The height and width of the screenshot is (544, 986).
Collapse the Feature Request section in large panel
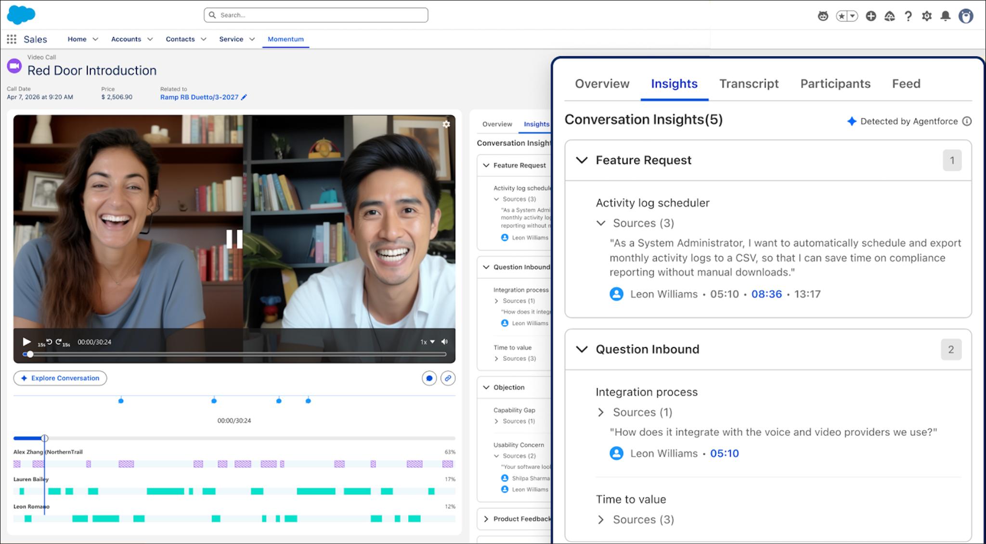point(582,160)
